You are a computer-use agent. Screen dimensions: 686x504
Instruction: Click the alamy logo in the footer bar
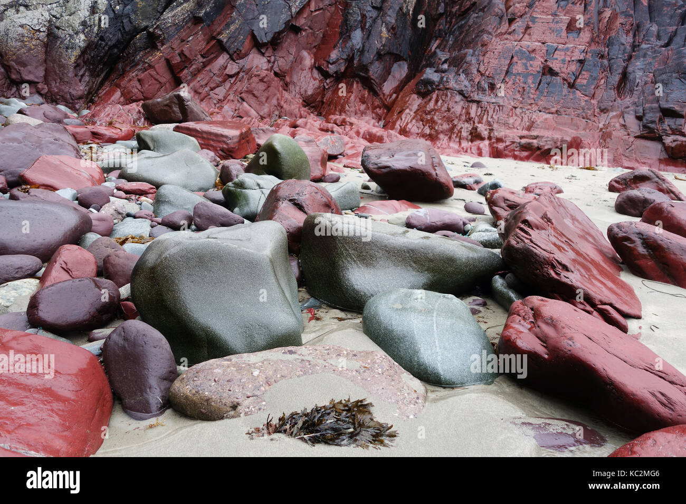[x=53, y=480]
